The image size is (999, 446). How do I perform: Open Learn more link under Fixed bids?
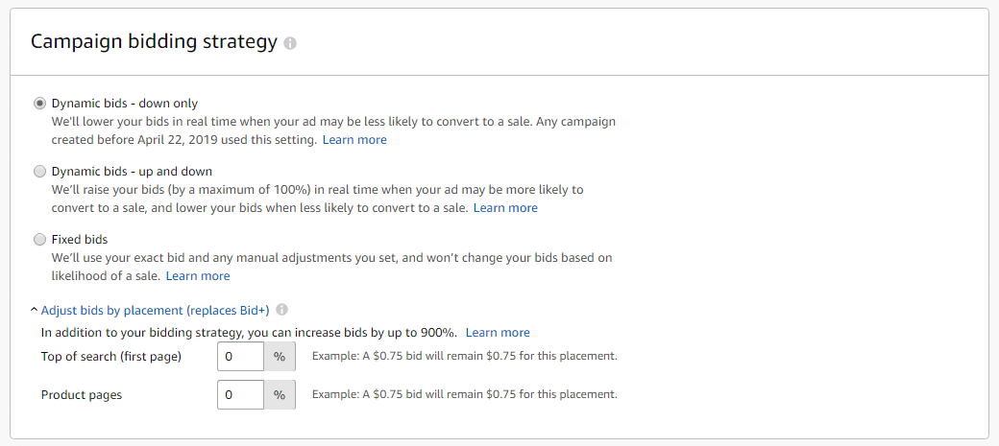pyautogui.click(x=198, y=276)
